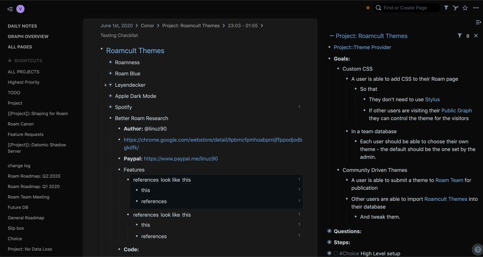Open the Chrome web store extension link
The width and height of the screenshot is (483, 257).
pos(213,144)
